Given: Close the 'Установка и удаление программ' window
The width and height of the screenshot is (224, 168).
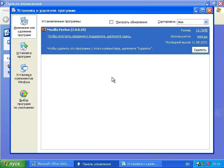Looking at the screenshot, I should click(x=209, y=10).
